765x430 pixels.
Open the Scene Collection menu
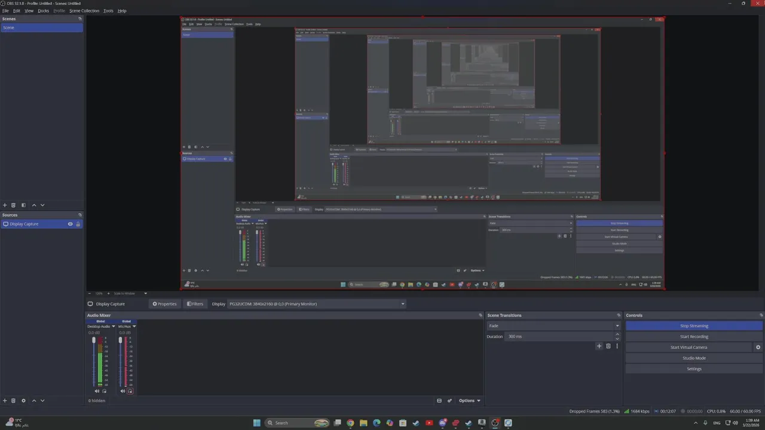click(84, 11)
